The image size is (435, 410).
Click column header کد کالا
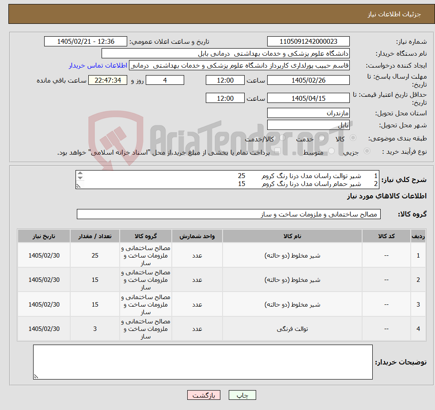click(386, 236)
